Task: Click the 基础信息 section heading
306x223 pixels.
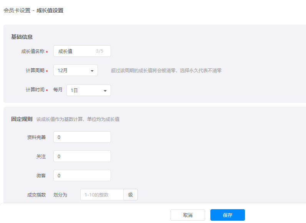Action: click(22, 37)
